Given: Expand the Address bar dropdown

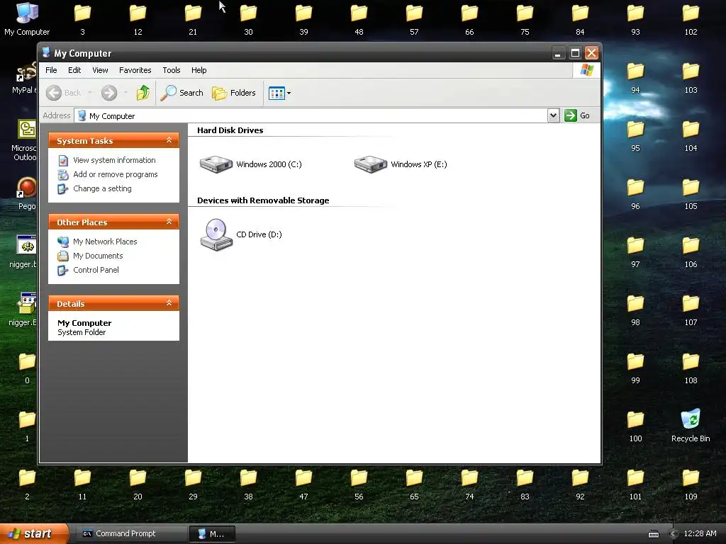Looking at the screenshot, I should (x=553, y=115).
